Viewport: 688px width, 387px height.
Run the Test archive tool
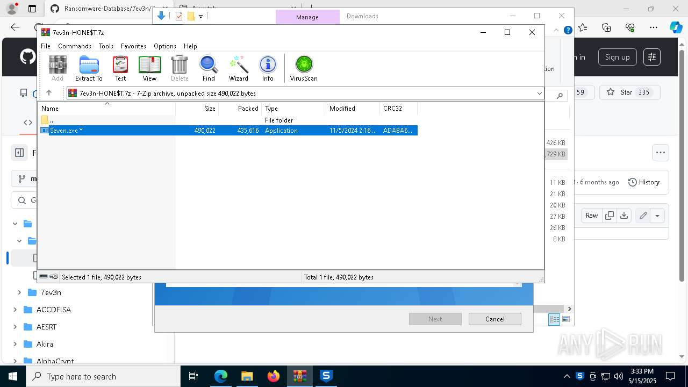120,68
